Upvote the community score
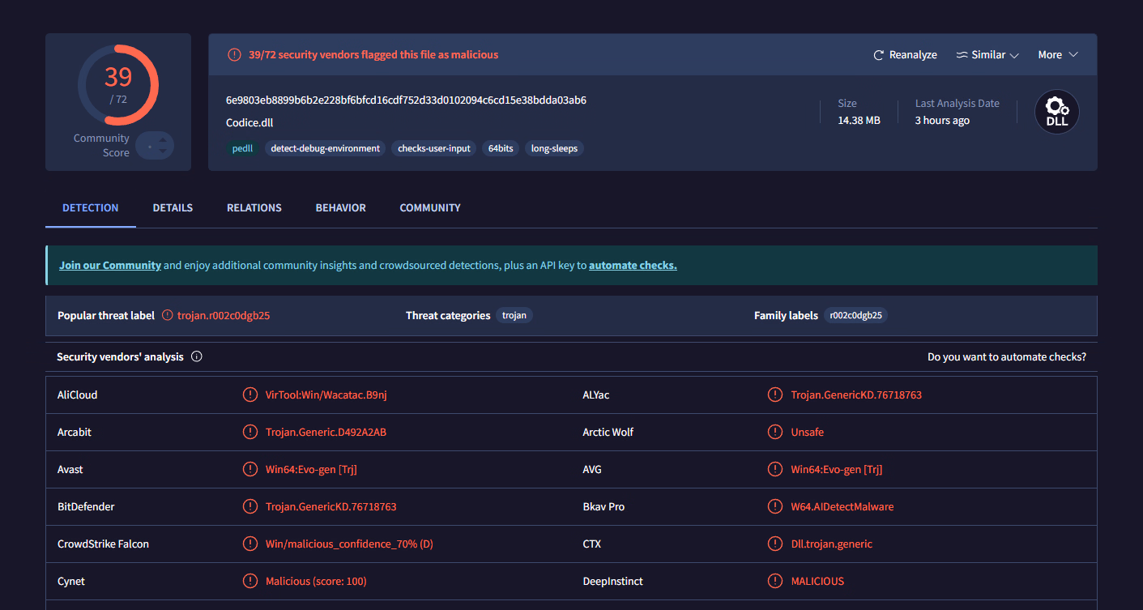 (163, 140)
